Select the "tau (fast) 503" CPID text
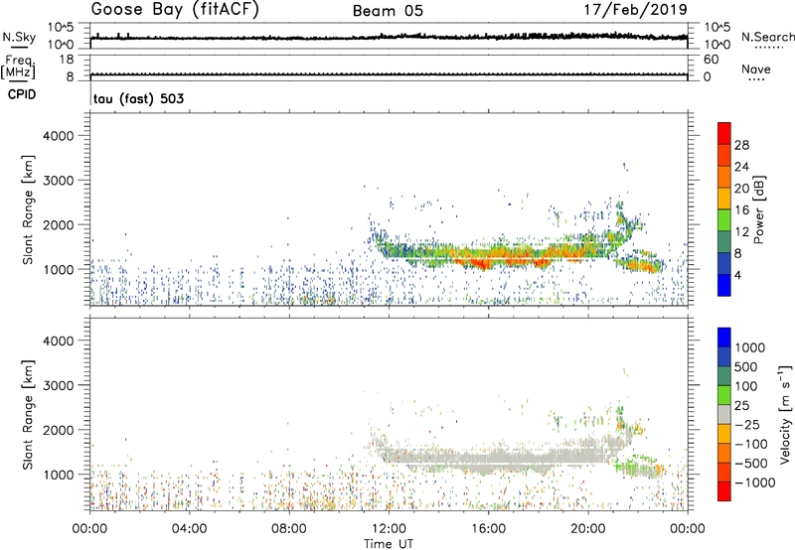This screenshot has width=795, height=550. click(x=138, y=98)
